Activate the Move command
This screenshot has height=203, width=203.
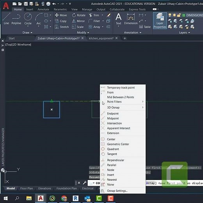[61, 15]
